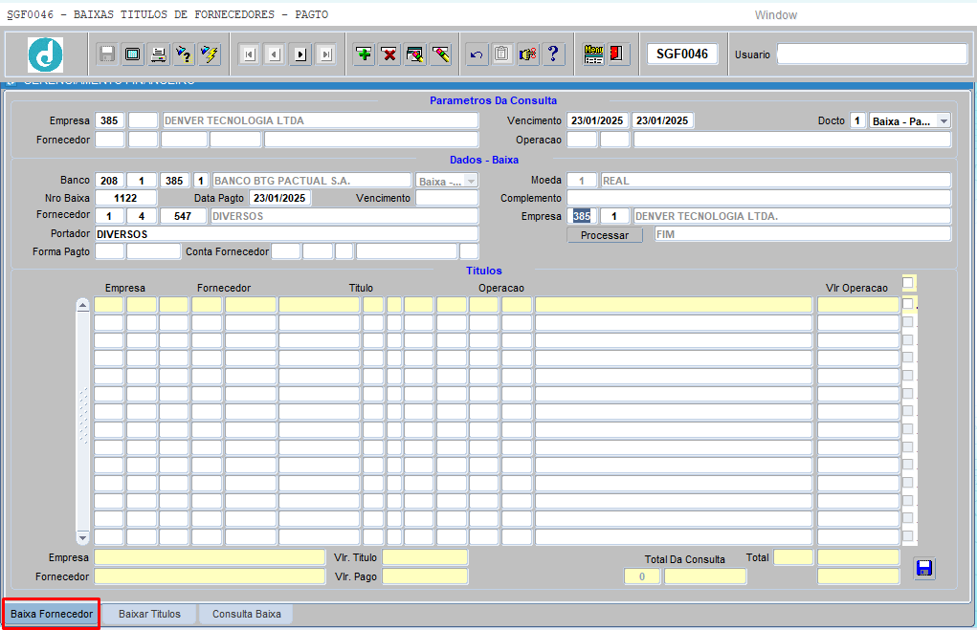
Task: Click the teal company logo icon
Action: pyautogui.click(x=46, y=54)
